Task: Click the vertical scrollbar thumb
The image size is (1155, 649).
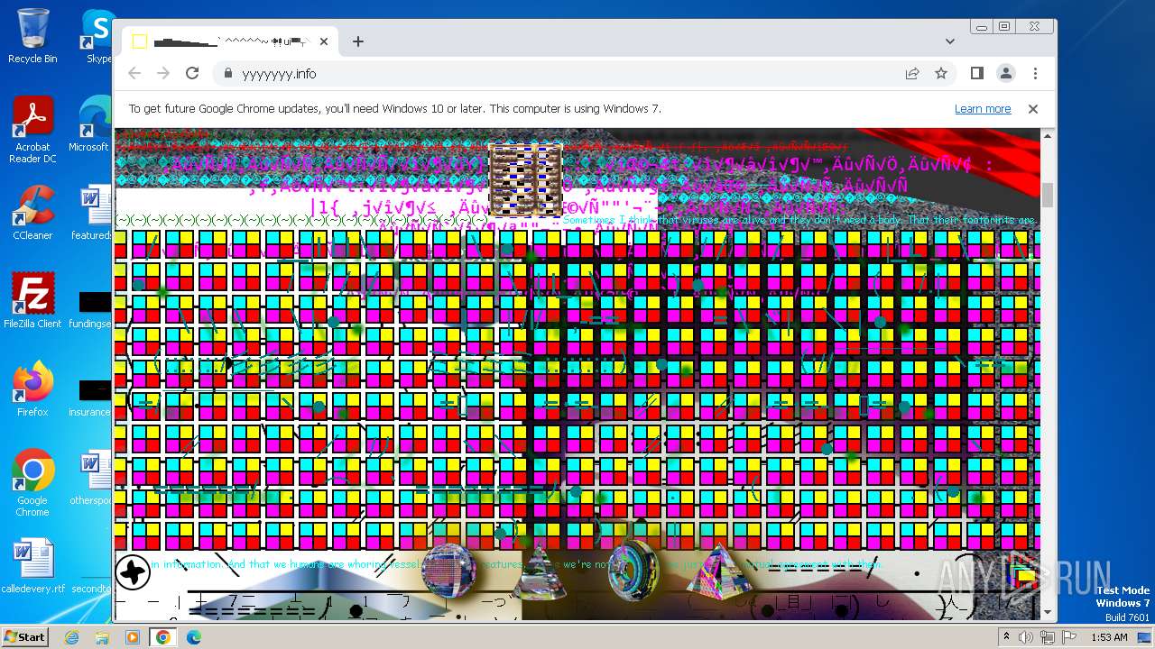Action: click(x=1048, y=194)
